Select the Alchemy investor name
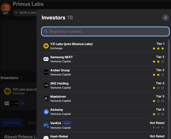The height and width of the screenshot is (139, 171). (x=57, y=110)
